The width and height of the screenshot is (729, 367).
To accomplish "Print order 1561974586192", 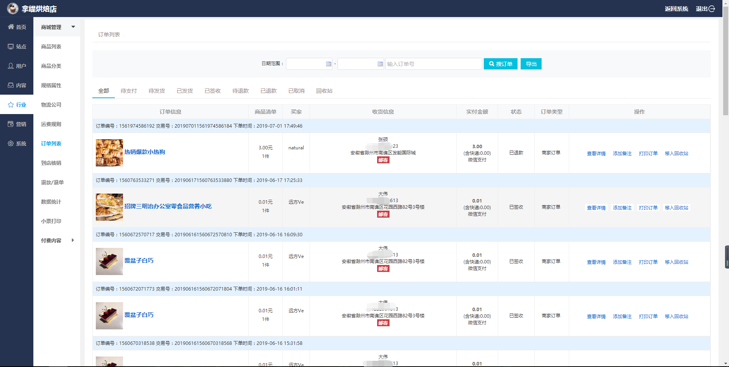I will pyautogui.click(x=648, y=154).
